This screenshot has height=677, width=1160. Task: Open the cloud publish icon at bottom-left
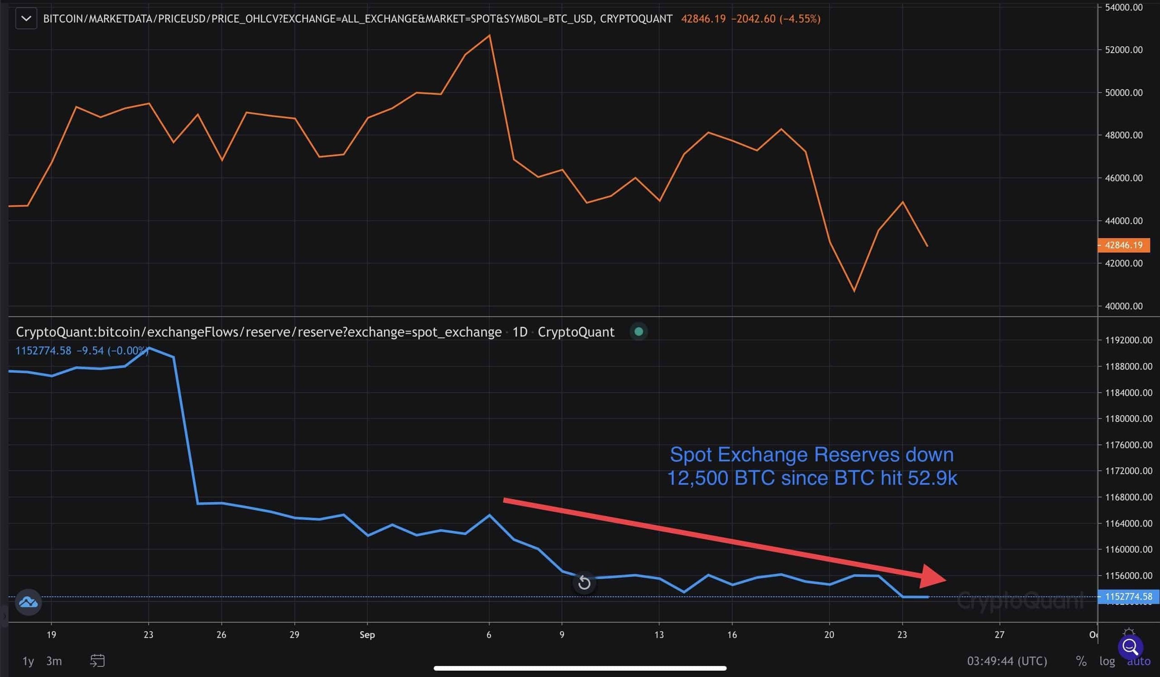click(29, 602)
